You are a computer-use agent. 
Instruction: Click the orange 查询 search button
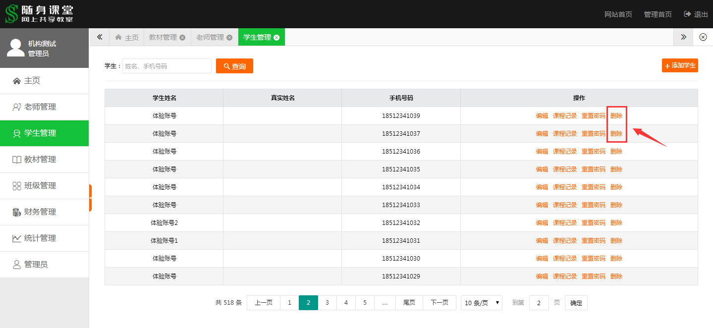pos(234,66)
